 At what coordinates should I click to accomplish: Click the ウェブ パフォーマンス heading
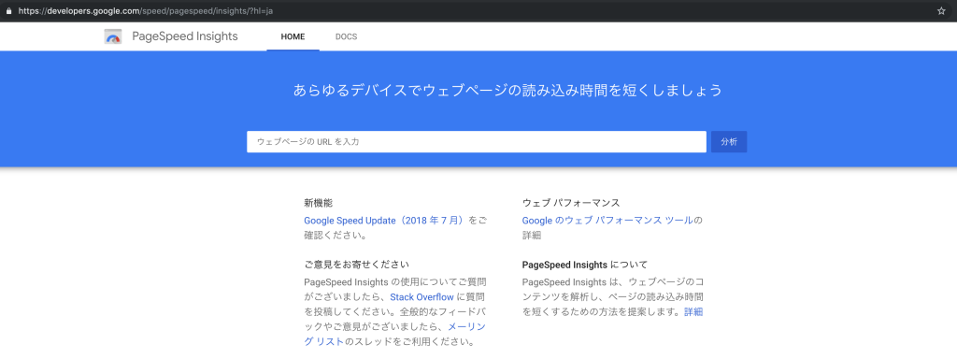571,203
